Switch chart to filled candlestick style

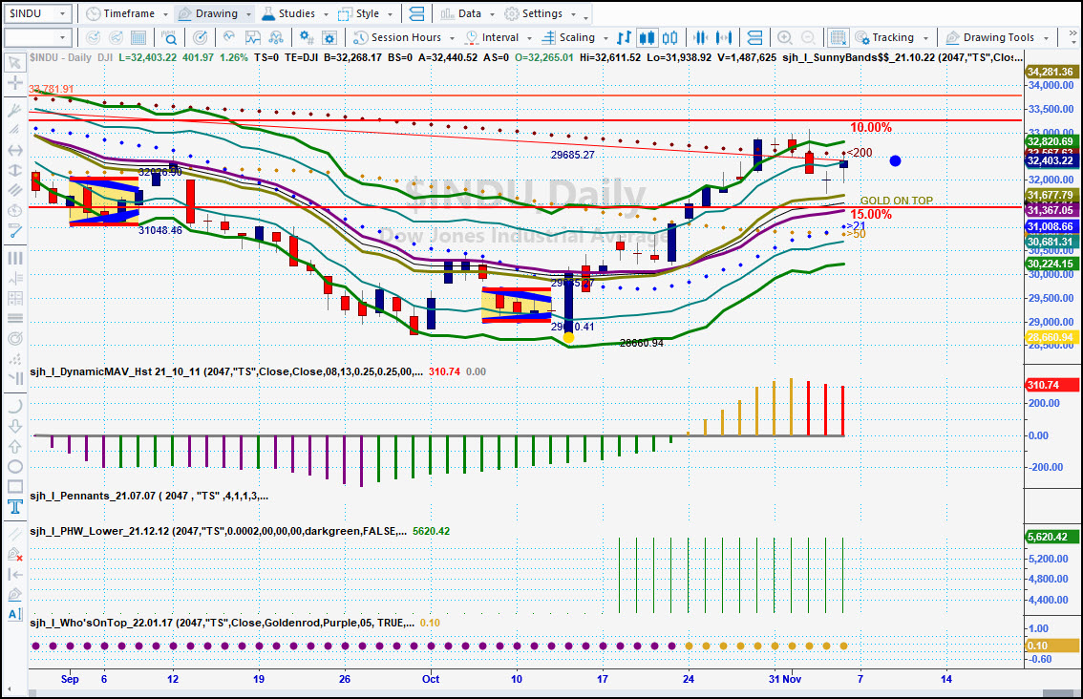647,38
